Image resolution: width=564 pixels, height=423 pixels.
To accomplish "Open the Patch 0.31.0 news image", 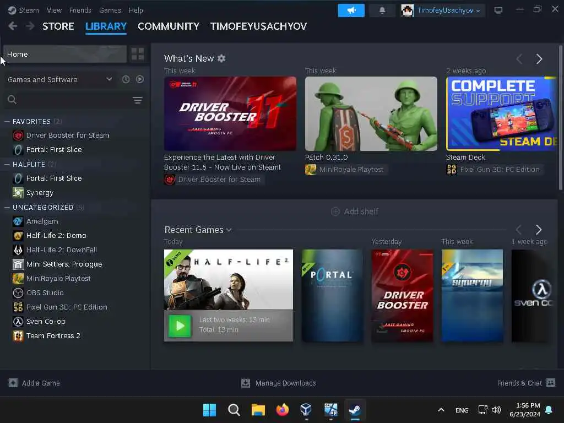I will (371, 113).
